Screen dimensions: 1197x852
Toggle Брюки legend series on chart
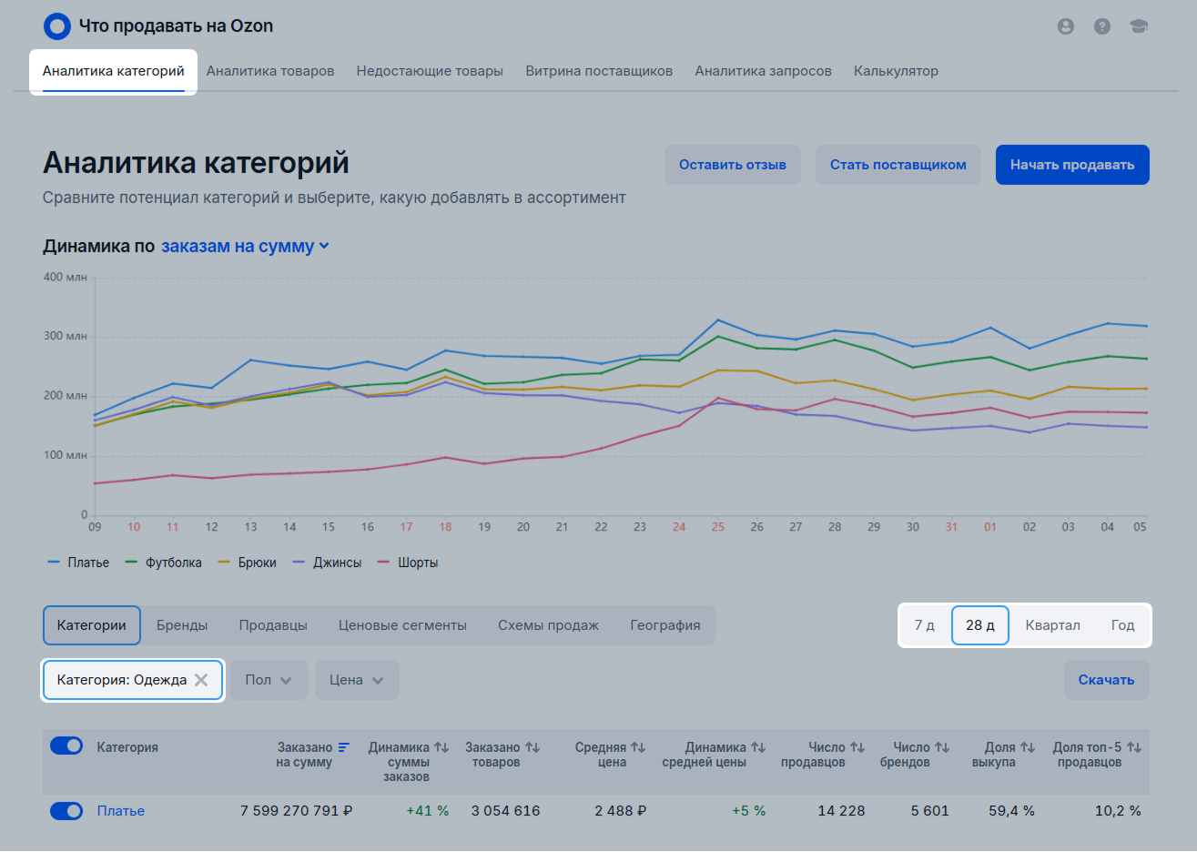[247, 563]
